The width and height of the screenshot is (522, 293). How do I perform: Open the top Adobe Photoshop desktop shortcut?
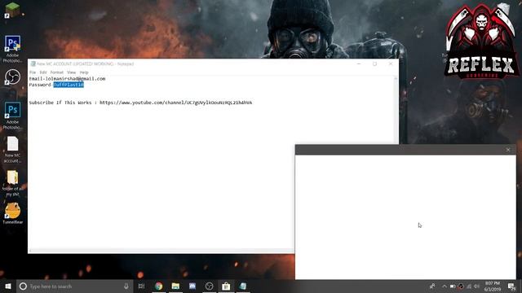[13, 49]
